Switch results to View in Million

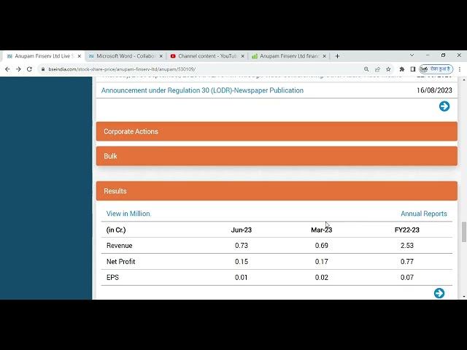(128, 214)
